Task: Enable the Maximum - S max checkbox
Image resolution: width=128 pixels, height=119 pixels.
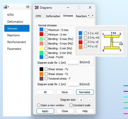Action: pos(46,30)
